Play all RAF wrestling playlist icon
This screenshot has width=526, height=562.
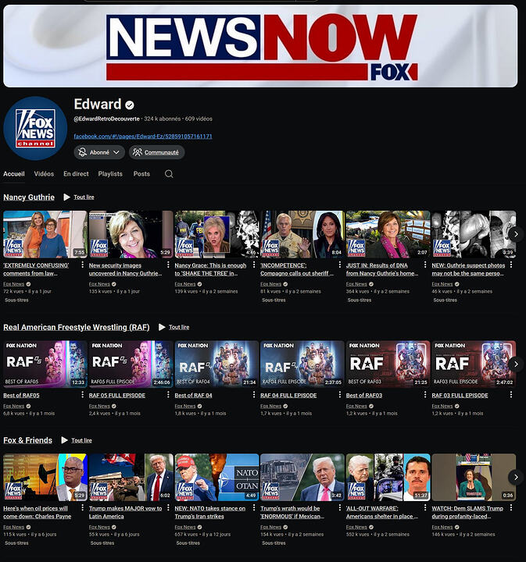(162, 327)
